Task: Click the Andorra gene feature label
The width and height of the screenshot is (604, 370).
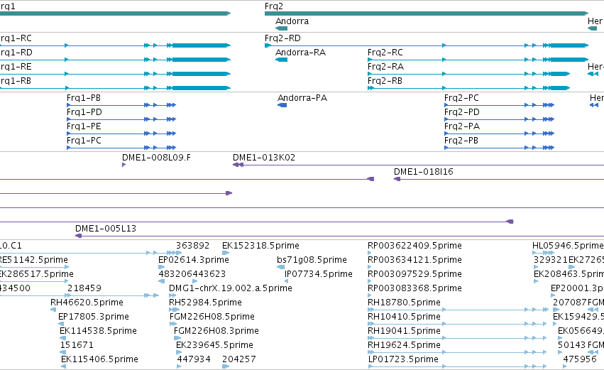Action: click(292, 21)
